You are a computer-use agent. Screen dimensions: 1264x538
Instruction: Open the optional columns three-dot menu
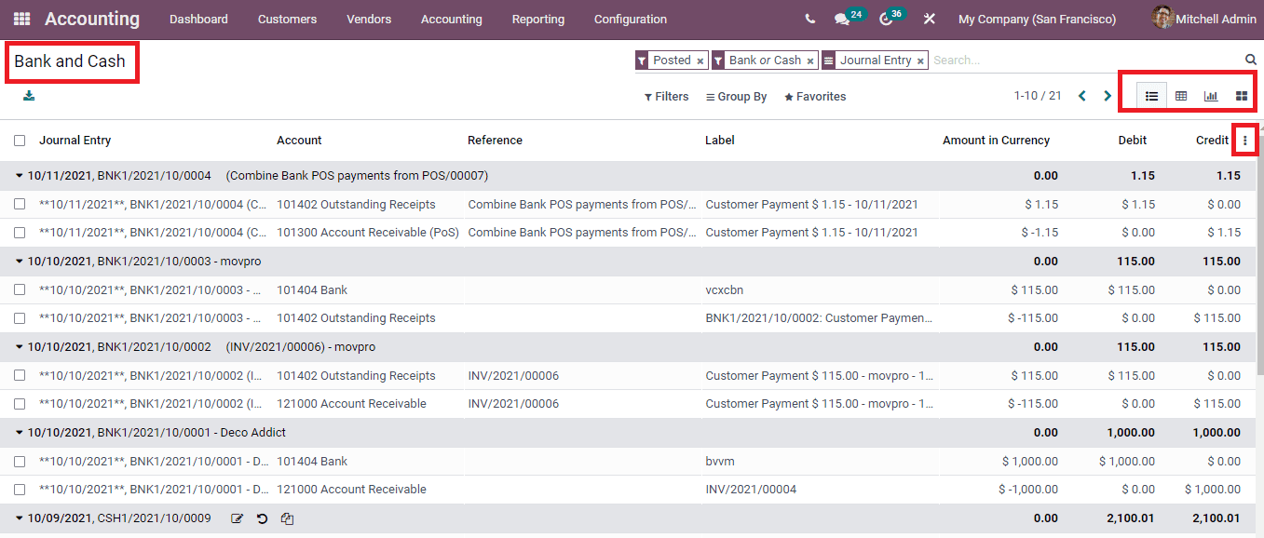tap(1246, 140)
